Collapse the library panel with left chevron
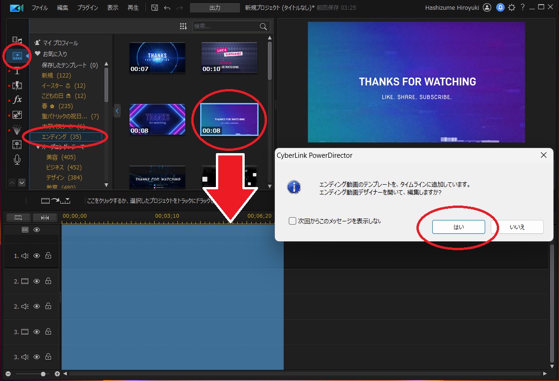The width and height of the screenshot is (559, 381). tap(117, 111)
